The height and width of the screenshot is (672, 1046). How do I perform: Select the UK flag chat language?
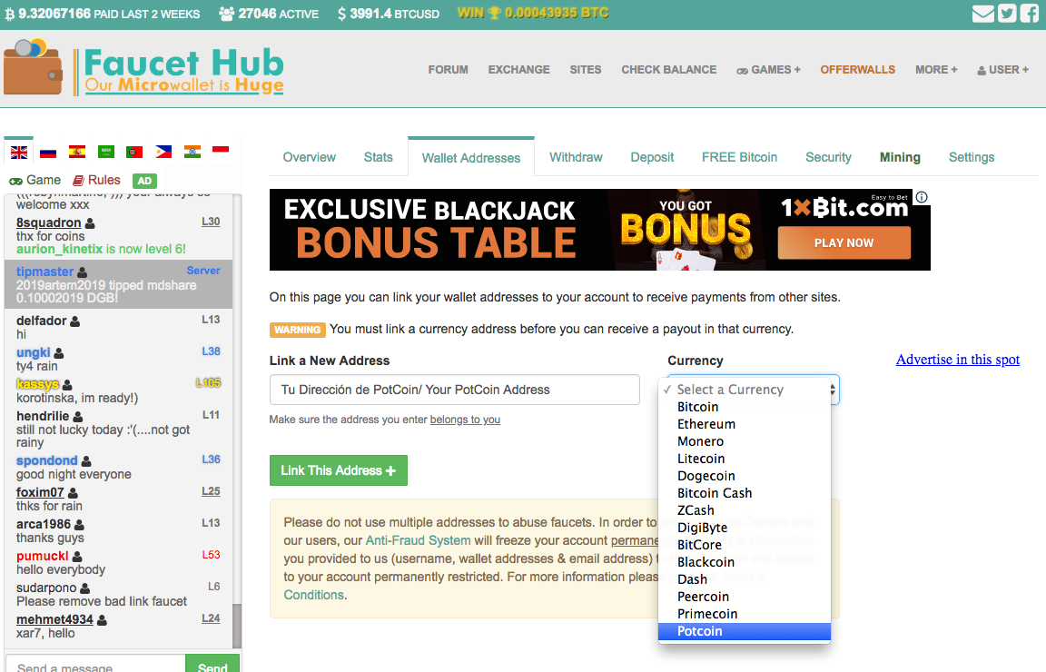[19, 153]
